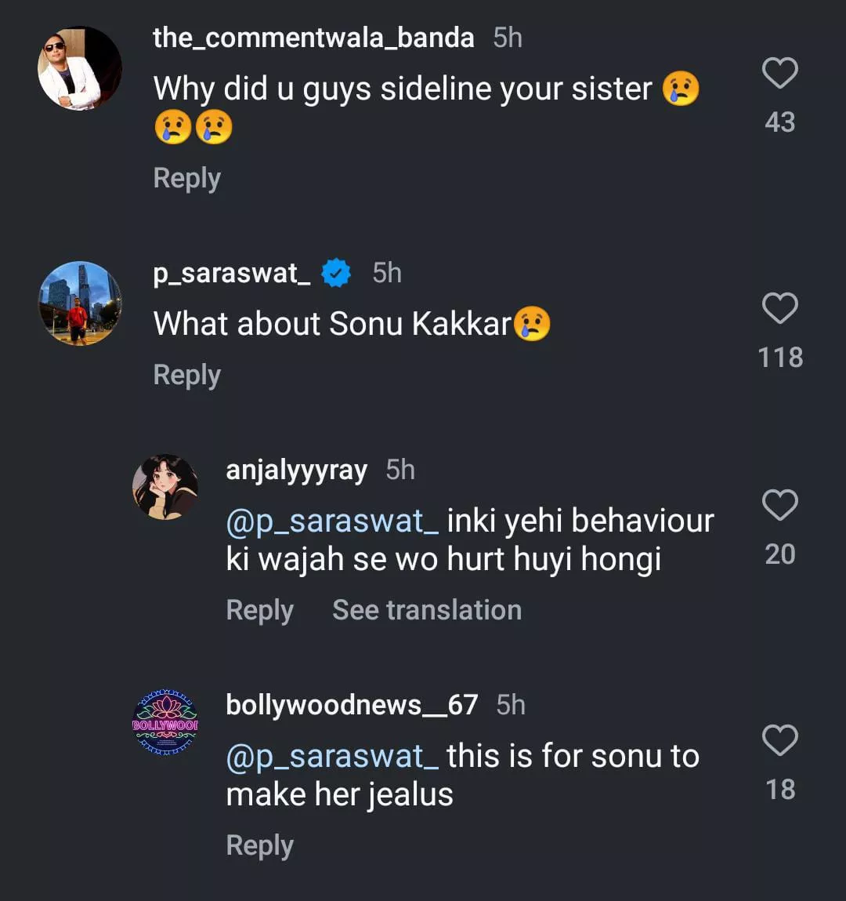
Task: Tap heart on anjalyyyray's reply
Action: click(779, 506)
